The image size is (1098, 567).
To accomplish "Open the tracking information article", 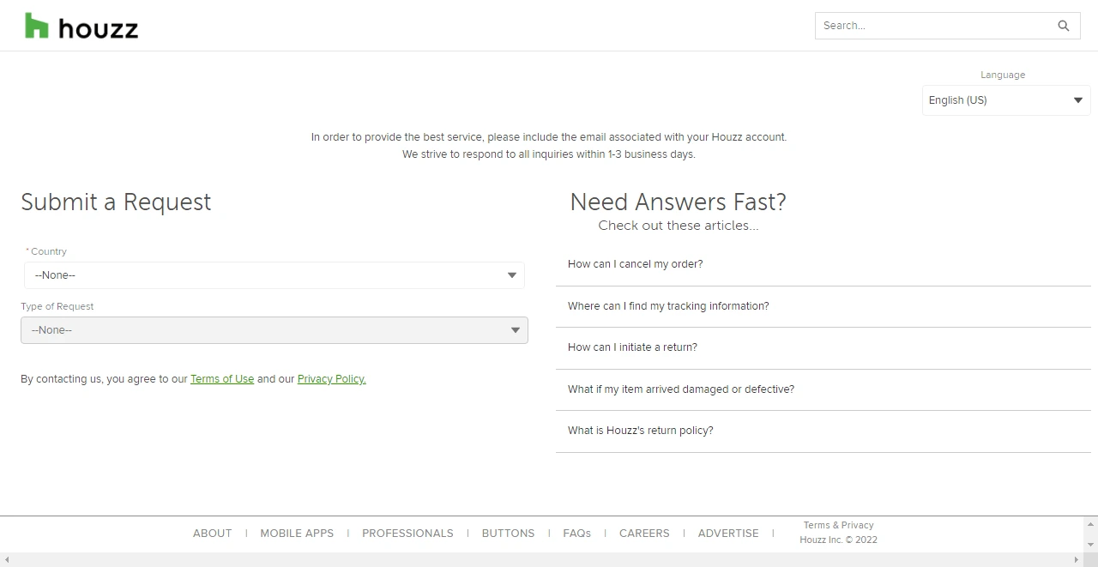I will click(x=668, y=306).
